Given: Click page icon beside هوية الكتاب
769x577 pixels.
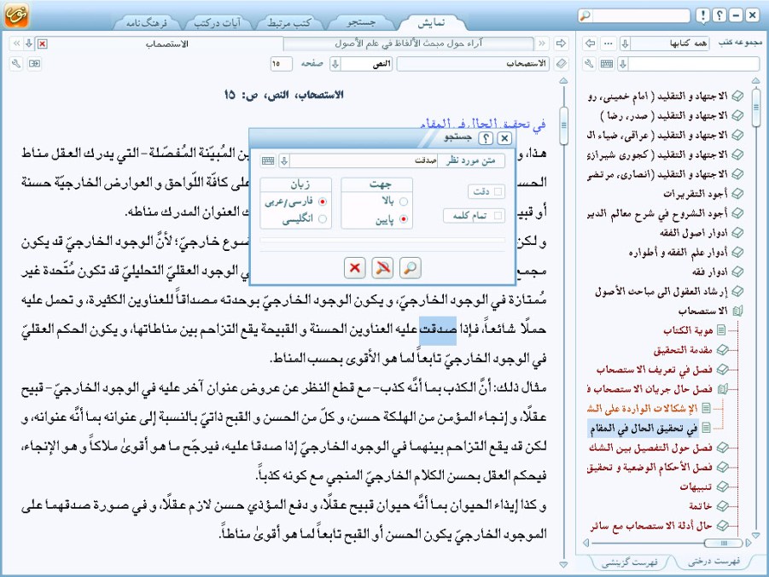Looking at the screenshot, I should click(x=721, y=330).
